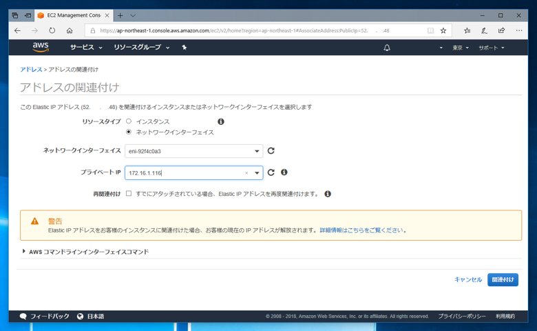Show tab previews chevron
This screenshot has height=331, width=537.
[133, 15]
